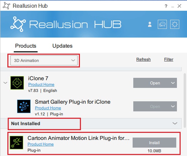Expand the Smart Gallery Open button arrow
This screenshot has height=156, width=187.
tap(173, 106)
